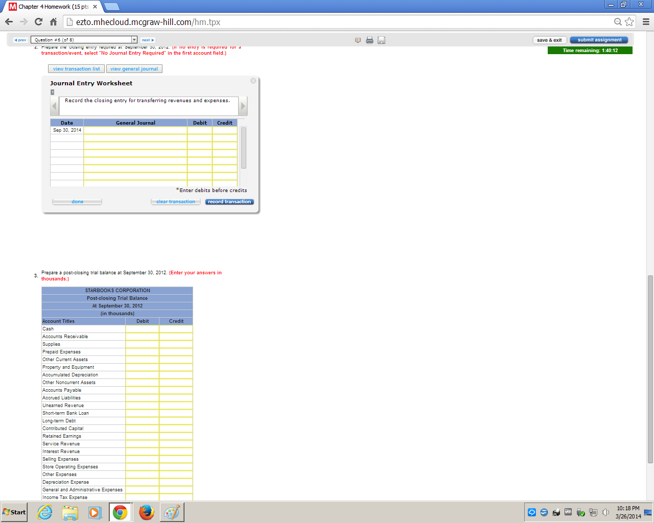Bookmark this page with the star icon

point(629,22)
